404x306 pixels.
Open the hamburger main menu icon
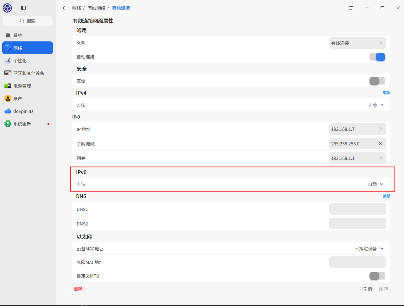(x=351, y=8)
